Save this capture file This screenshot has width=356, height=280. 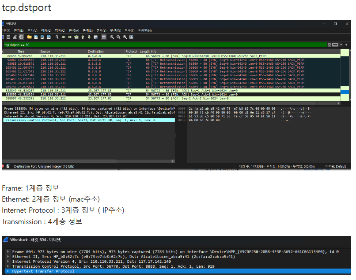36,37
